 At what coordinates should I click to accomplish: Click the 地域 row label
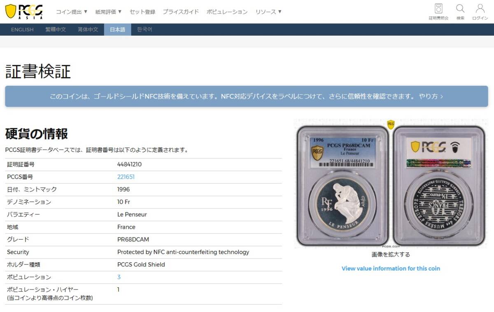coord(12,227)
